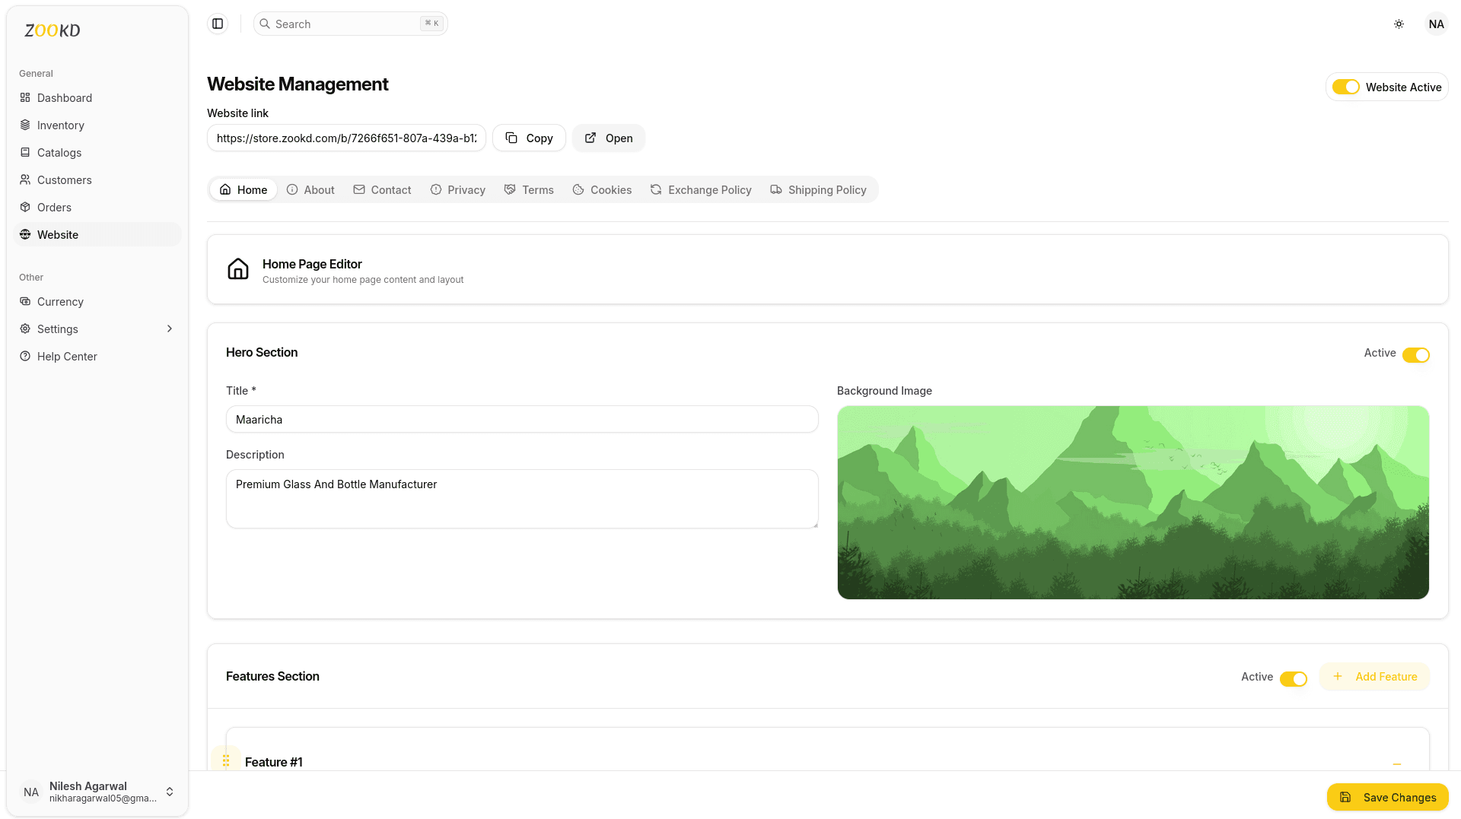Open the Help Center

click(67, 356)
